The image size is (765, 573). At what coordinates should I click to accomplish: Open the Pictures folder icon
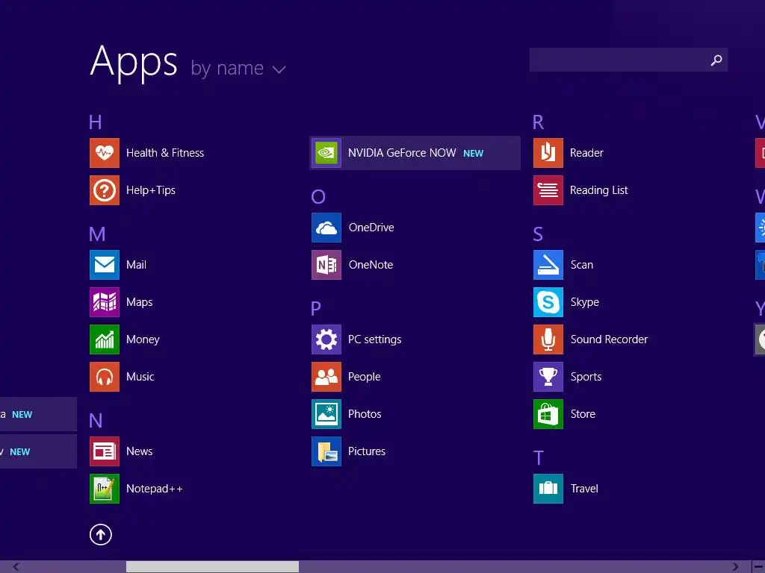[x=326, y=451]
